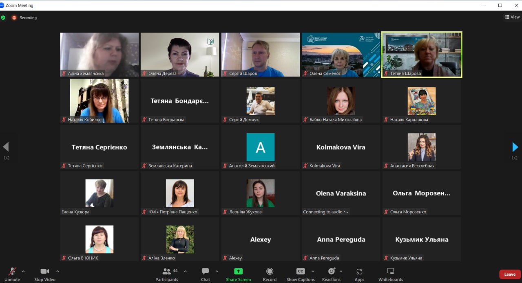Click muted mic icon by Alexey label
Screen dimensions: 522x283
pyautogui.click(x=225, y=258)
